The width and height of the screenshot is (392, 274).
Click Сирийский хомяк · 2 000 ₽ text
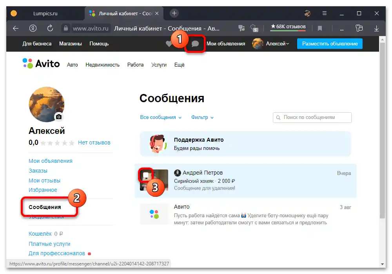(204, 181)
